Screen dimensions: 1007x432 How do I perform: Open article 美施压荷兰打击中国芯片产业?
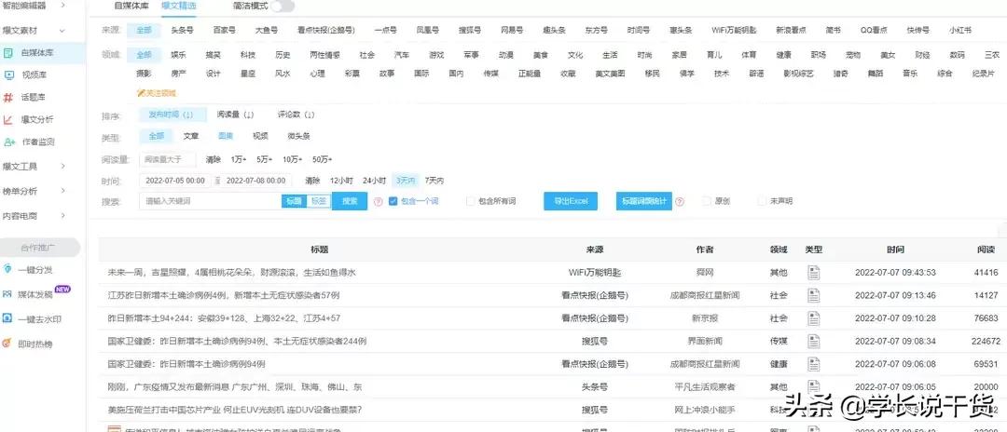pos(234,410)
